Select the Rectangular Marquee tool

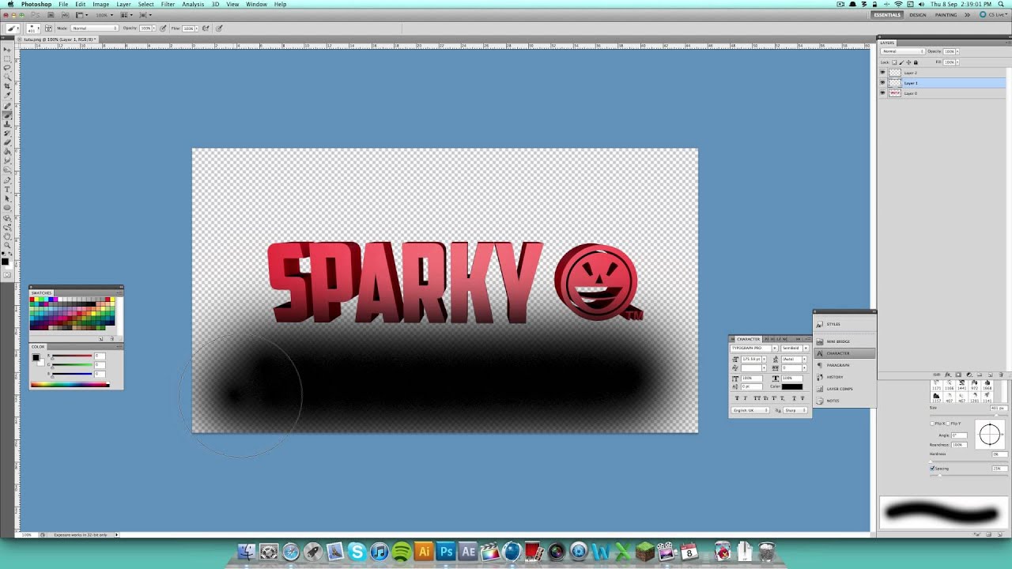[7, 58]
